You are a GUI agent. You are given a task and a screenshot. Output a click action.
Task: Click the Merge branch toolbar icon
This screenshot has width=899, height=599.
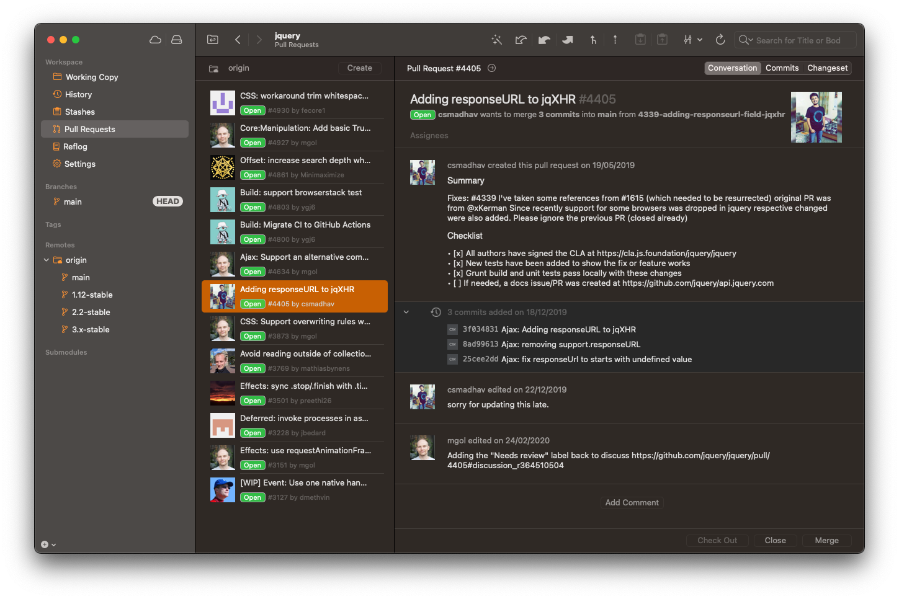[x=593, y=40]
